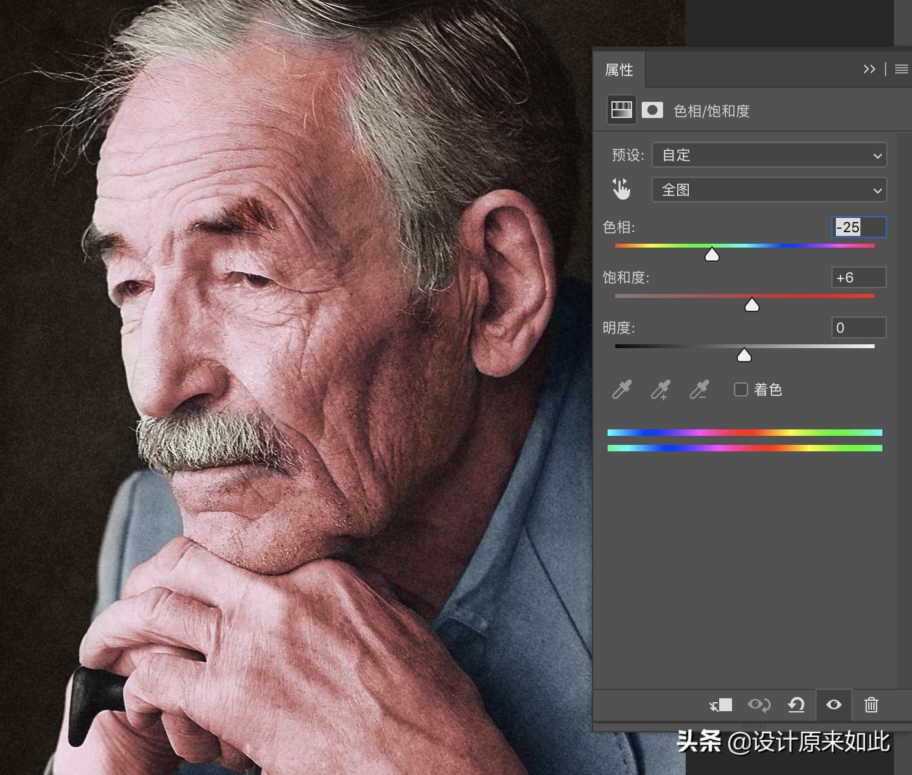Select the eyedropper tool
912x775 pixels.
(622, 389)
